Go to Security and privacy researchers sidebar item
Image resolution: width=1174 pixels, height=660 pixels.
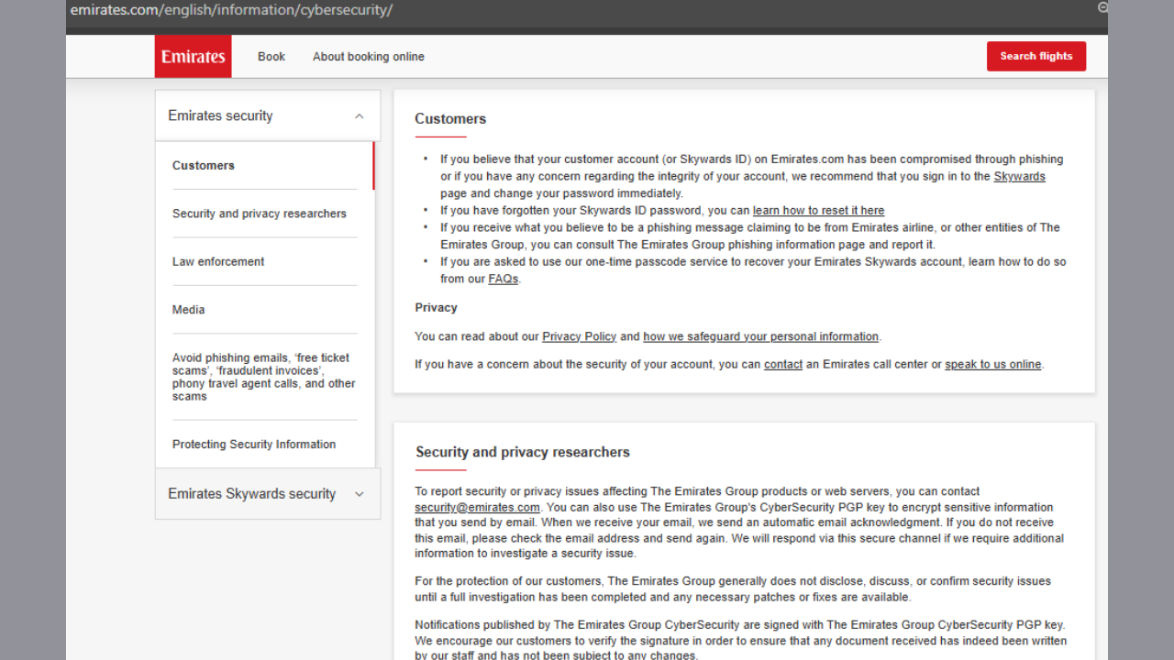[260, 214]
